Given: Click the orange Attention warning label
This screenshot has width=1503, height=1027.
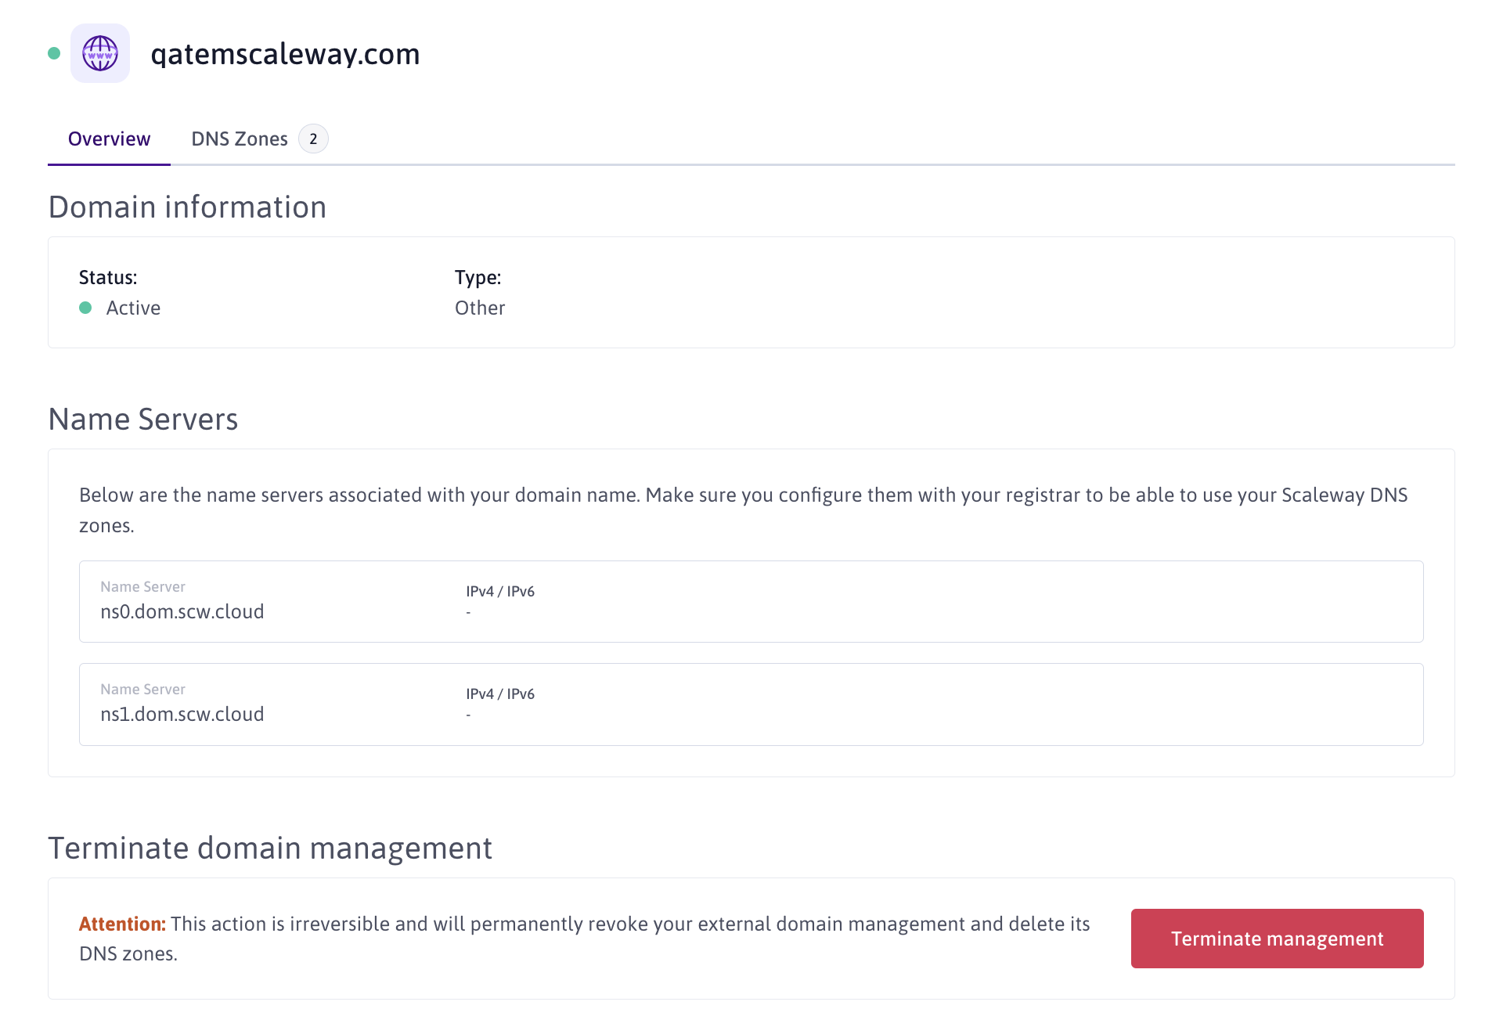Looking at the screenshot, I should click(x=122, y=924).
